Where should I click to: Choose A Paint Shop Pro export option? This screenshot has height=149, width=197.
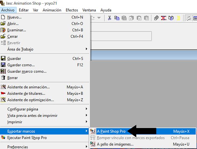(x=143, y=131)
